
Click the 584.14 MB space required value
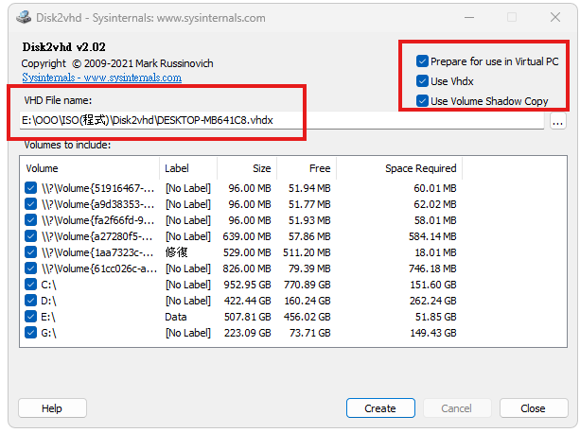[432, 236]
